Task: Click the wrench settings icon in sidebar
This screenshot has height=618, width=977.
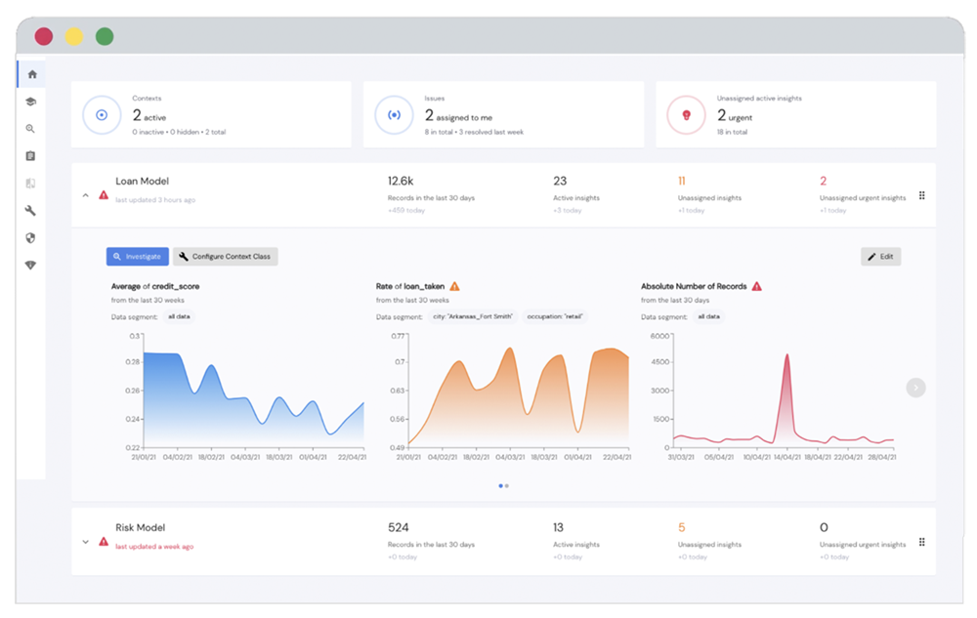Action: tap(31, 211)
